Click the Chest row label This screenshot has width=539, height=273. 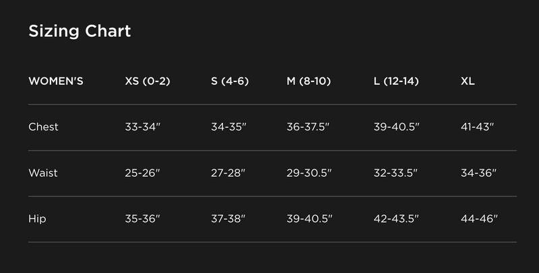(43, 127)
